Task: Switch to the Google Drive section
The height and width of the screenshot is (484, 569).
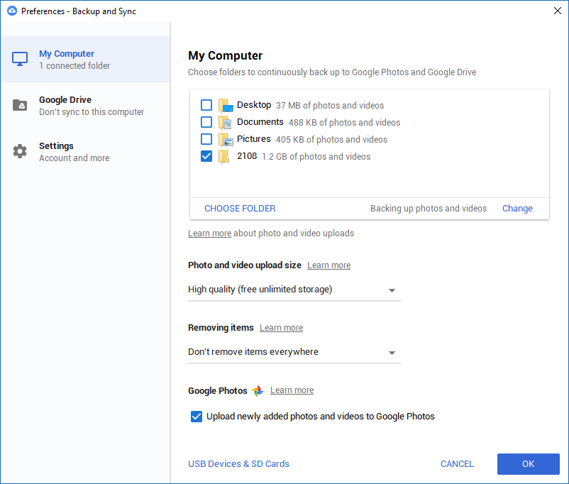Action: pos(85,105)
